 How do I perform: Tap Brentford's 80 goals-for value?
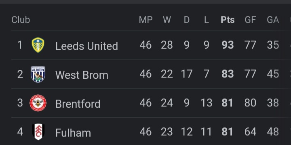point(250,103)
